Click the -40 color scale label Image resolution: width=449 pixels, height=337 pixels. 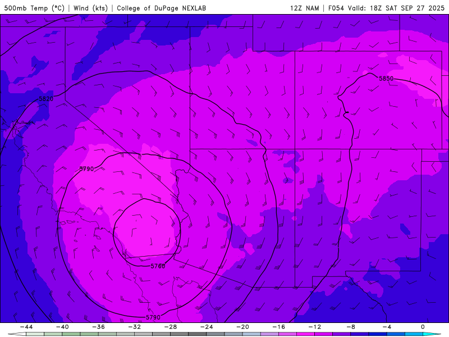62,327
